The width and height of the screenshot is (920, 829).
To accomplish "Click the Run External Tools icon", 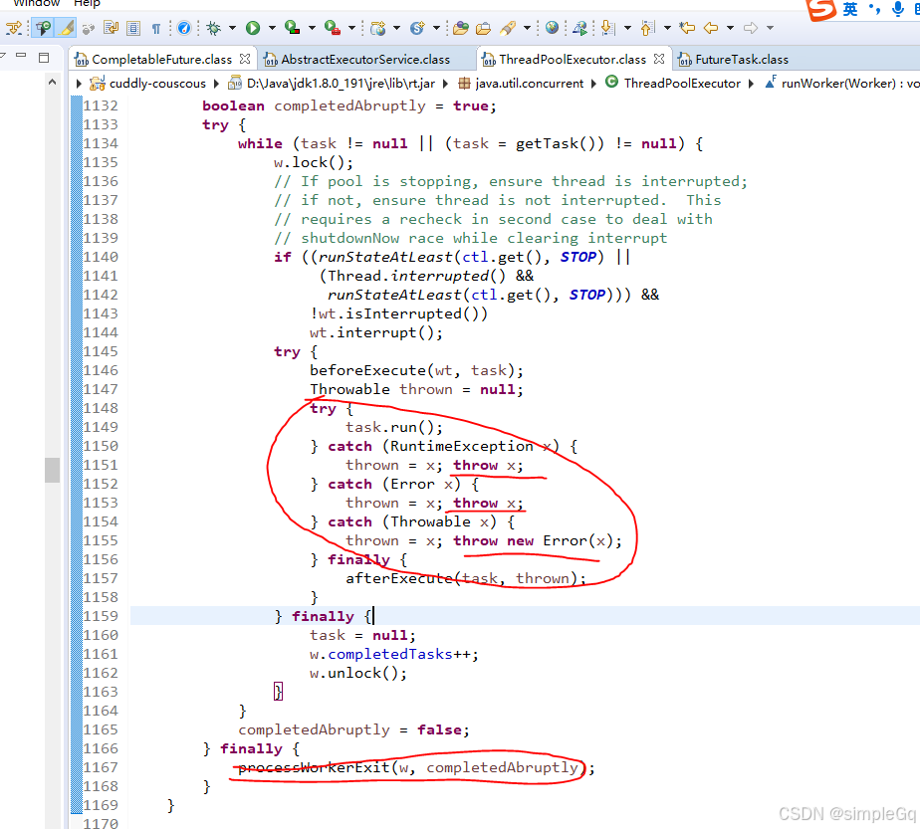I will (x=333, y=28).
